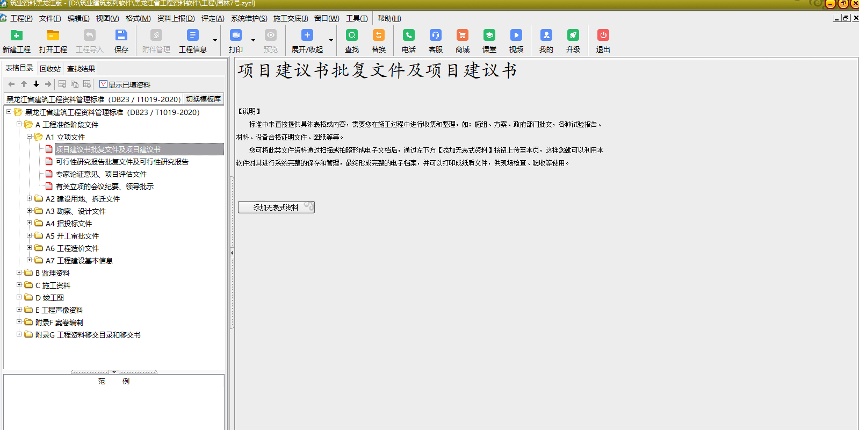This screenshot has height=430, width=859.
Task: Open the 替换 replace tool
Action: pyautogui.click(x=378, y=36)
